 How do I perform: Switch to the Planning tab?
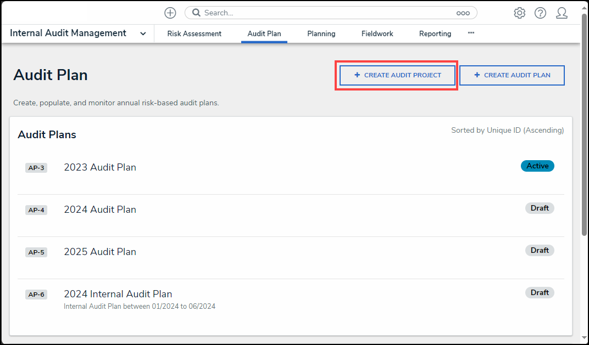coord(321,33)
